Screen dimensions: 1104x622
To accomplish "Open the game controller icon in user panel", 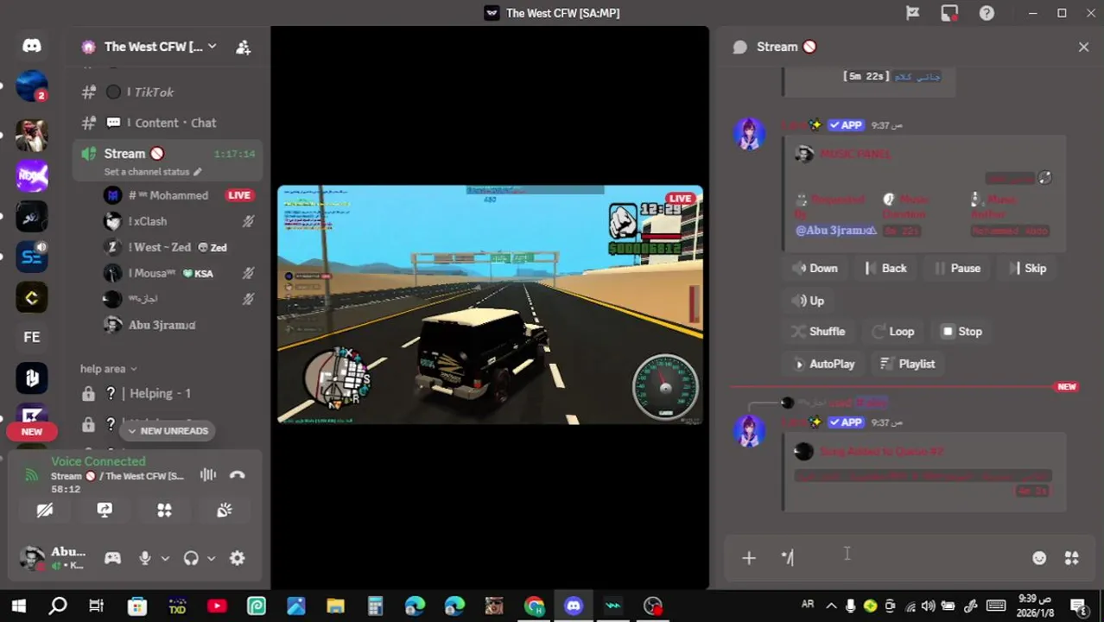I will 112,558.
